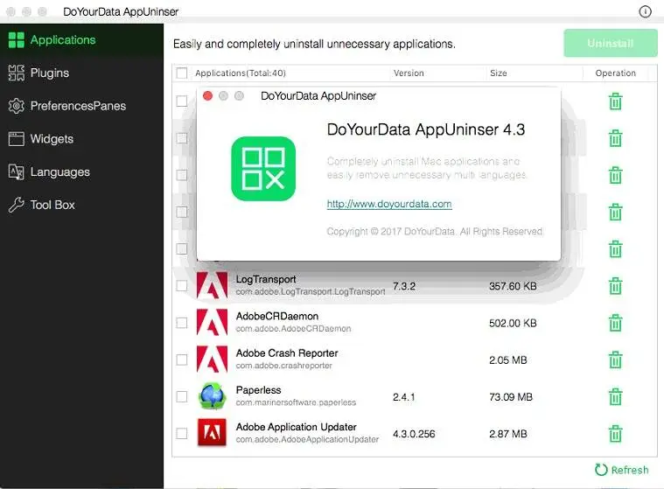The height and width of the screenshot is (489, 664).
Task: Click the Plugins puzzle icon
Action: tap(17, 73)
